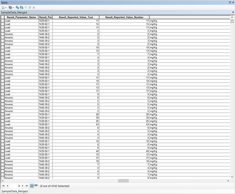235x194 pixels.
Task: Click the Lead name cell with value 25
Action: coord(22,121)
